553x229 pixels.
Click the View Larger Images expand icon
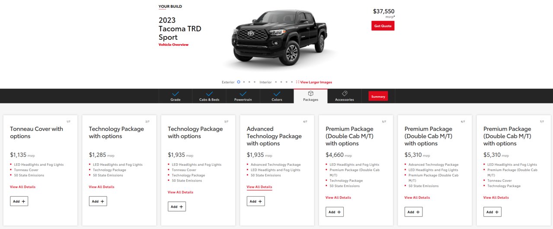(x=297, y=82)
